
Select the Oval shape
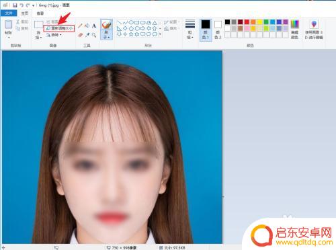click(131, 22)
